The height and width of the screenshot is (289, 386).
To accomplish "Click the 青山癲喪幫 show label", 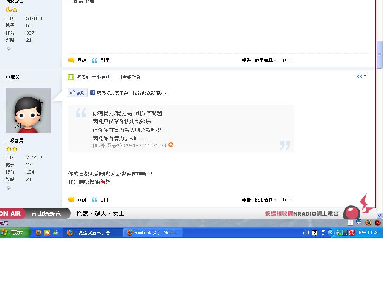I will click(46, 214).
